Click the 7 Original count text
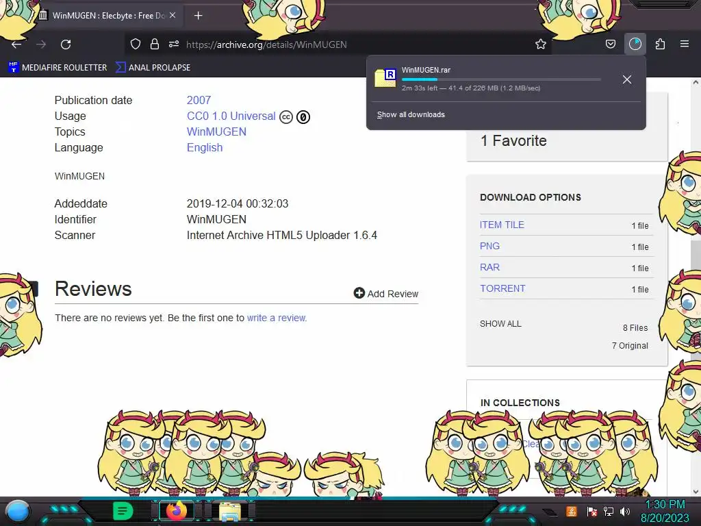Screen dimensions: 701x526 (x=630, y=346)
